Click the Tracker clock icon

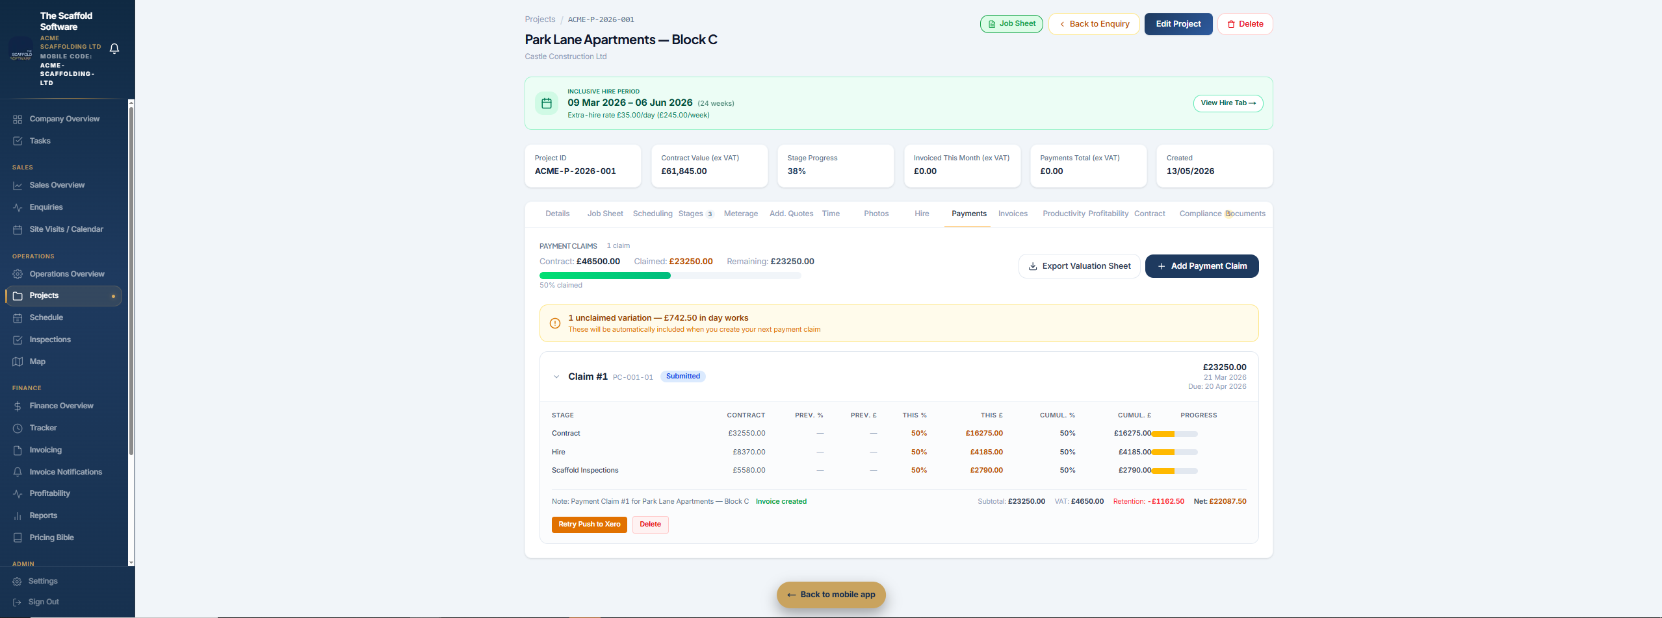tap(18, 428)
